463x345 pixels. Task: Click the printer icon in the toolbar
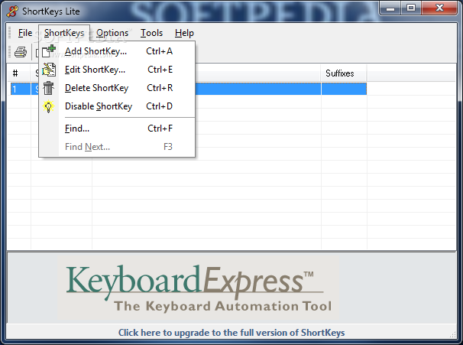[x=21, y=52]
